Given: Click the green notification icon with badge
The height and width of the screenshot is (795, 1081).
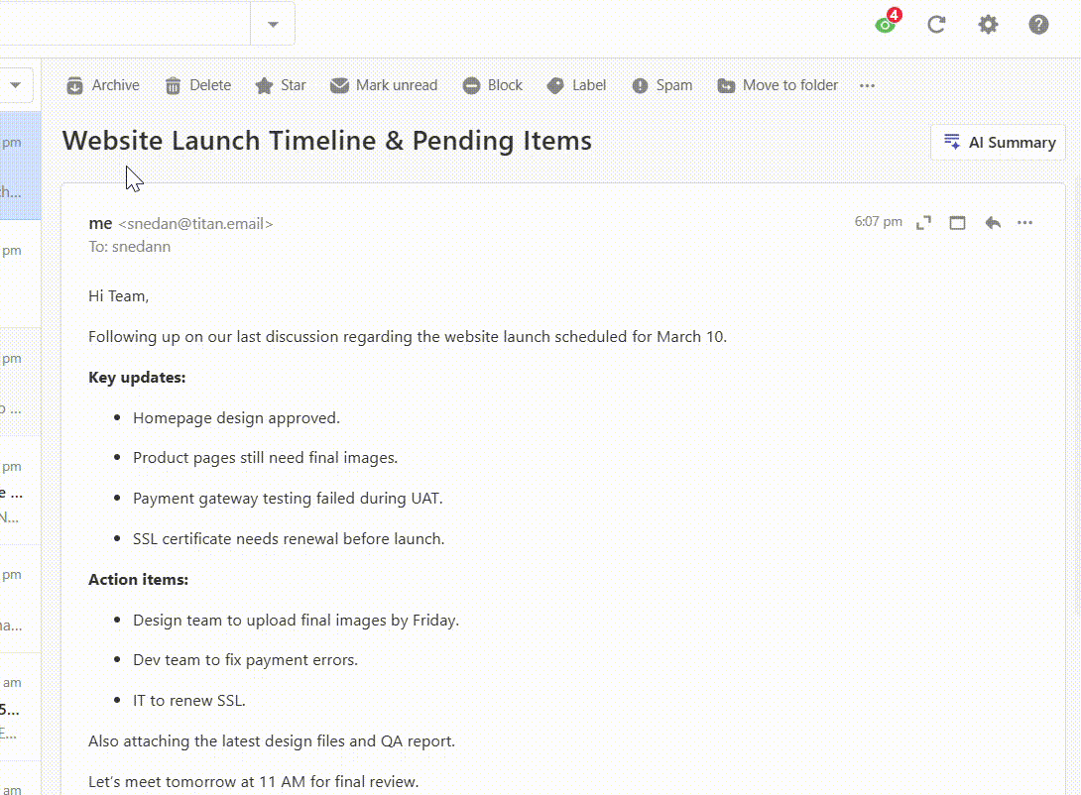Looking at the screenshot, I should tap(888, 22).
